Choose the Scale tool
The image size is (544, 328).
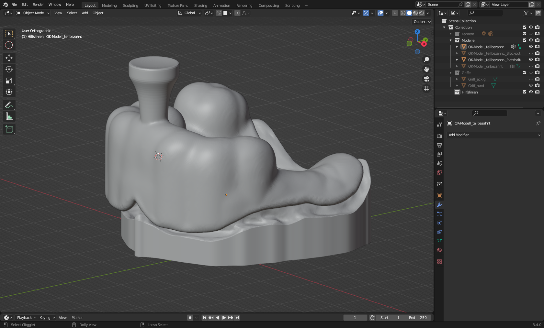tap(9, 81)
